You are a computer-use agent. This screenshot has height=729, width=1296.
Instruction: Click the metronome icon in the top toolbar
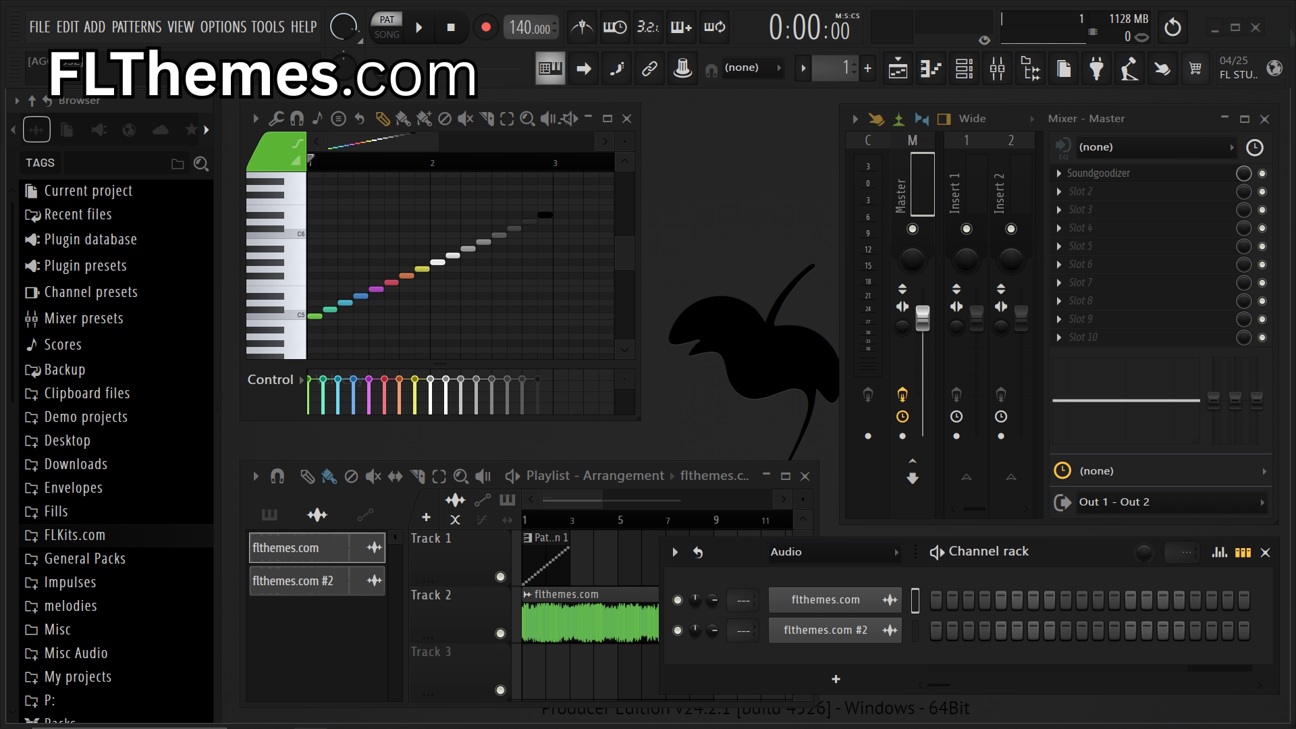coord(582,27)
